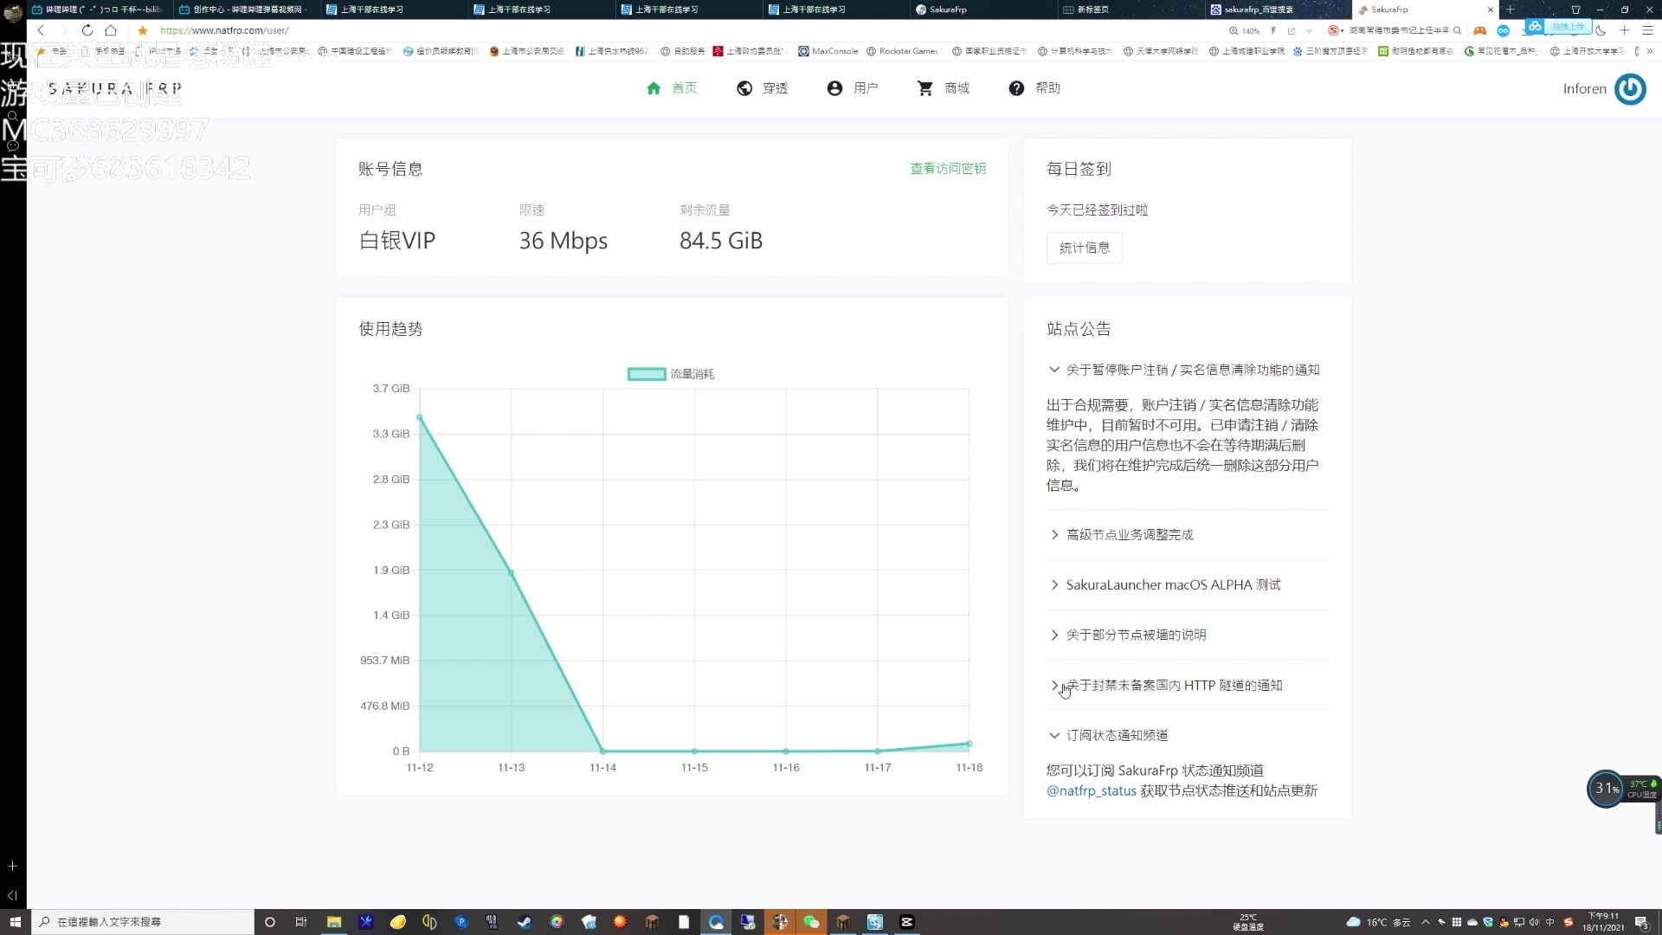This screenshot has height=935, width=1662.
Task: Go to the 首页 home icon
Action: (654, 88)
